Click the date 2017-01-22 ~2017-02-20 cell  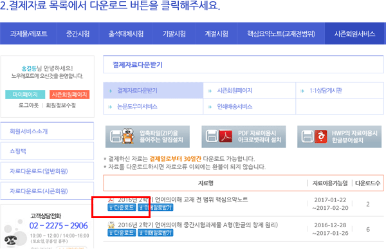(x=330, y=204)
